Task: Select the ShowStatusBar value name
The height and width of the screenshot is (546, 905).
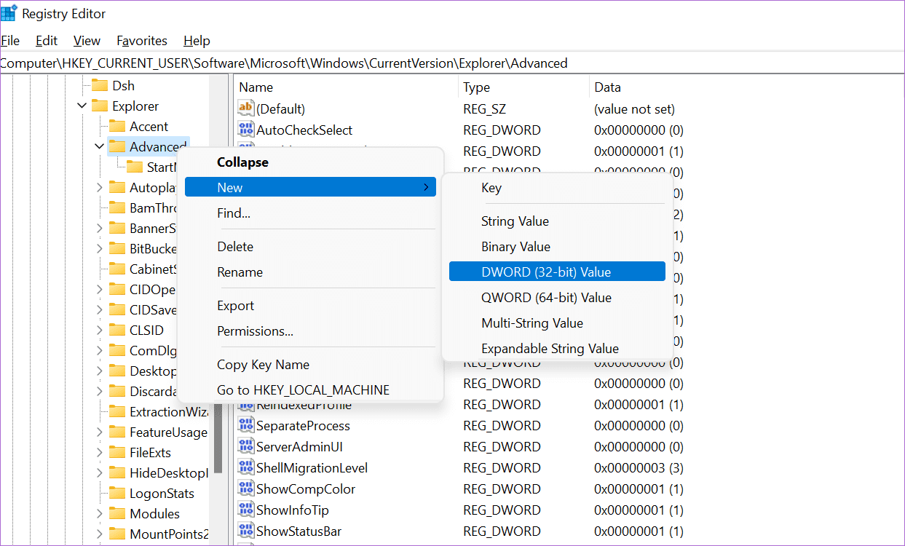Action: pyautogui.click(x=299, y=531)
